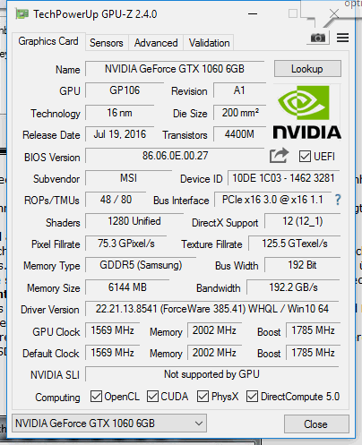Click the Technology field showing 16 nm
Viewport: 362px width, 445px height.
tap(120, 113)
